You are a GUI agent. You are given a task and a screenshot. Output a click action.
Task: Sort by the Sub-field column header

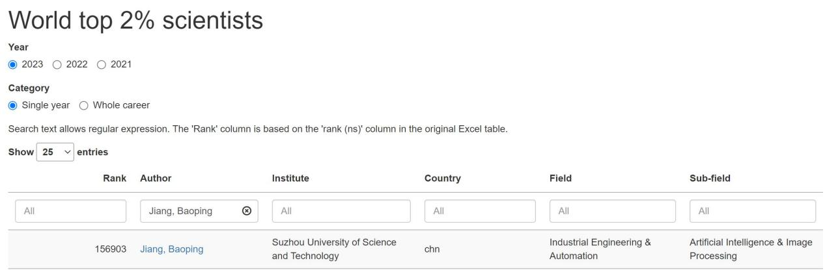coord(710,178)
